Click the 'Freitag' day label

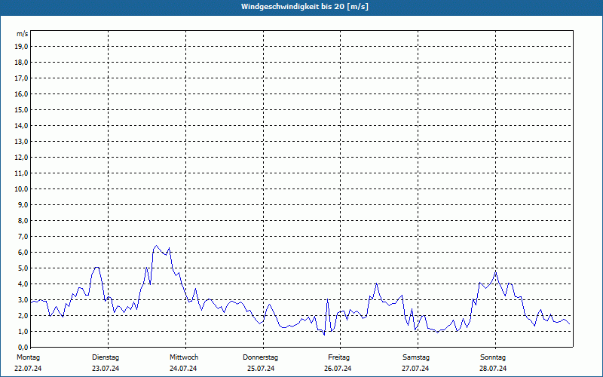(338, 357)
